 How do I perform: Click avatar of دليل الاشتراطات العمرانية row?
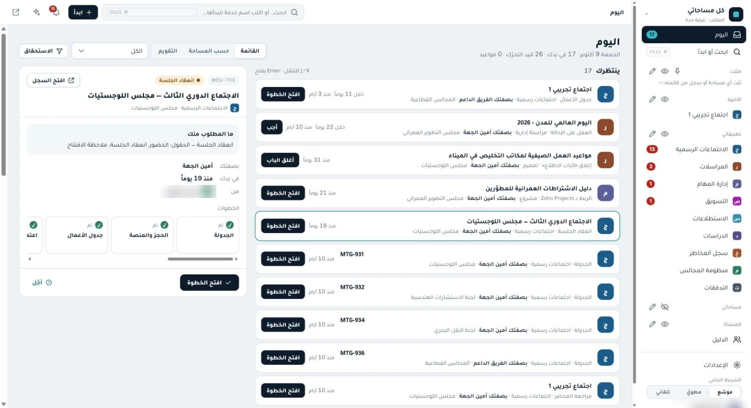click(x=606, y=193)
